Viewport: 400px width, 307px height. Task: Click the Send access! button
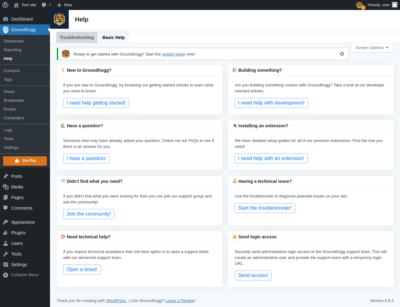pyautogui.click(x=253, y=275)
